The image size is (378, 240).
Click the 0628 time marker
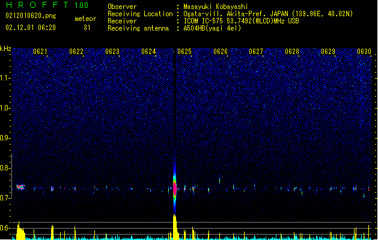(x=292, y=52)
